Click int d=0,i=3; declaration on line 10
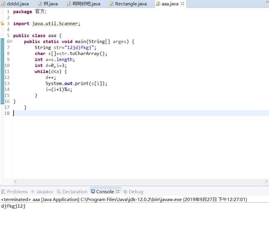This screenshot has width=269, height=234. point(51,66)
